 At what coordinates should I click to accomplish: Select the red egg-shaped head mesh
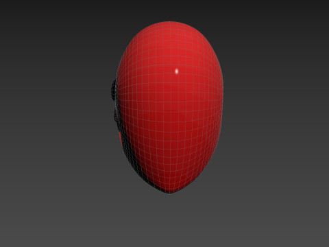pos(170,107)
